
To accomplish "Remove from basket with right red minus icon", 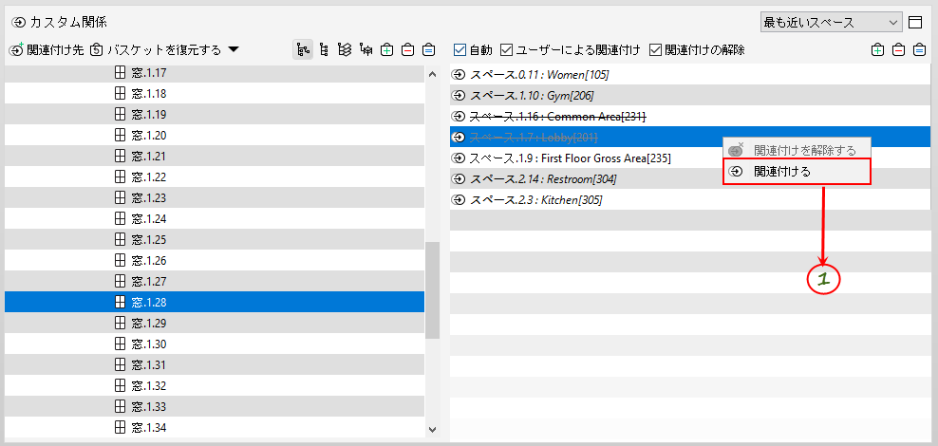I will (898, 50).
